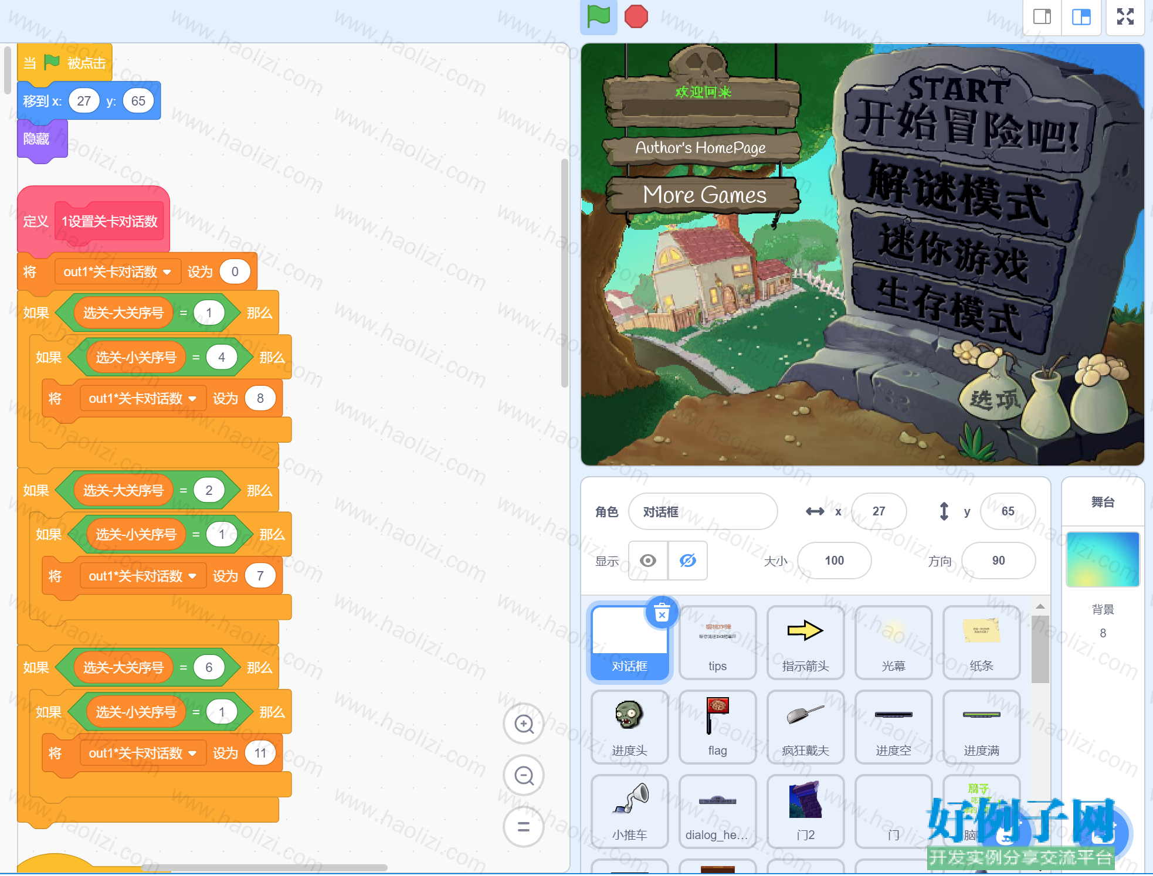Click the stage backdrop thumbnail
This screenshot has height=876, width=1153.
[x=1102, y=559]
